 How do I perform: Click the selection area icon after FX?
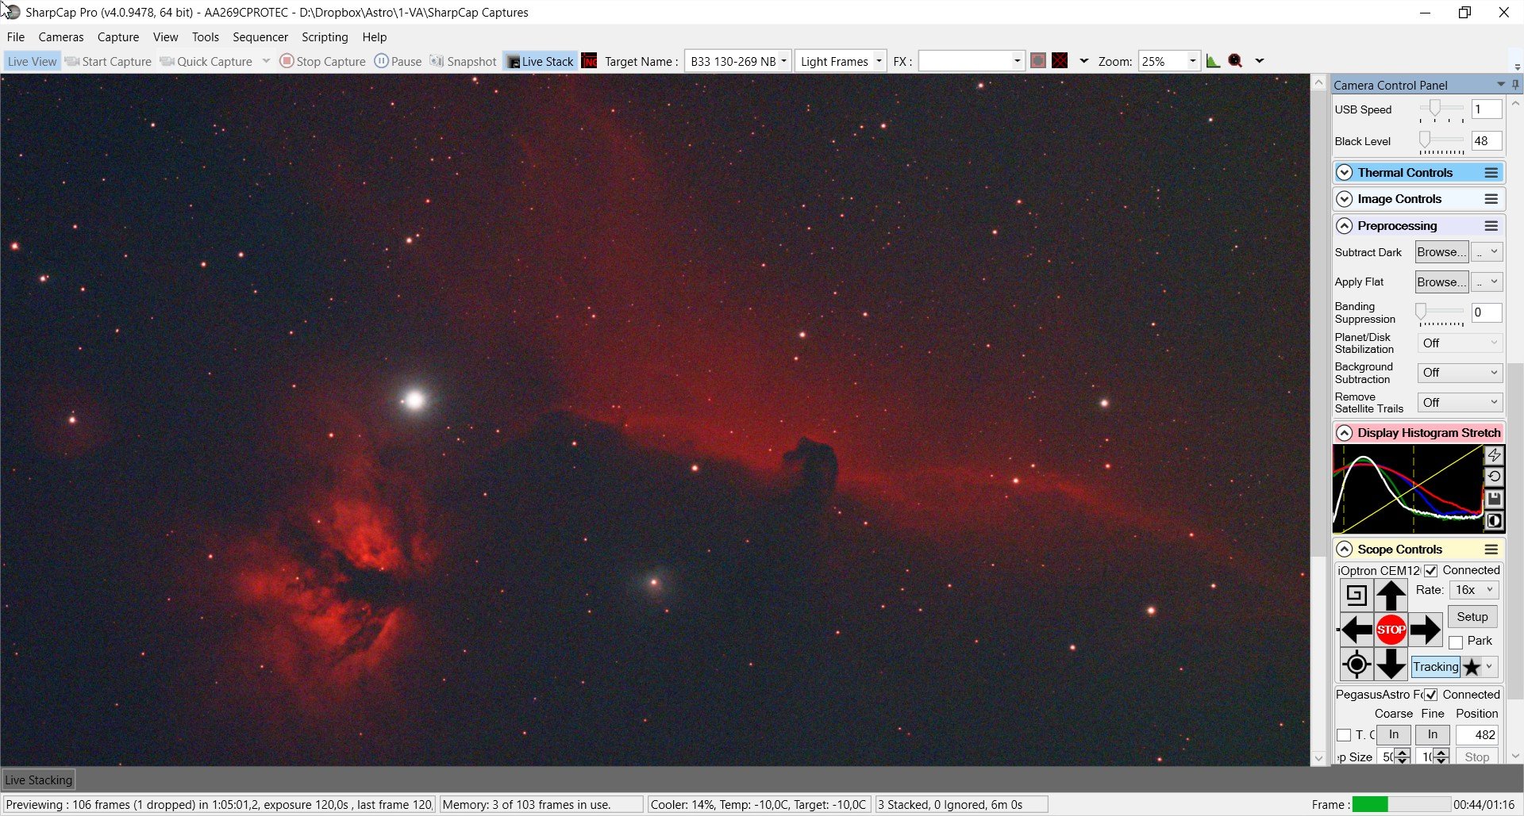tap(1038, 61)
